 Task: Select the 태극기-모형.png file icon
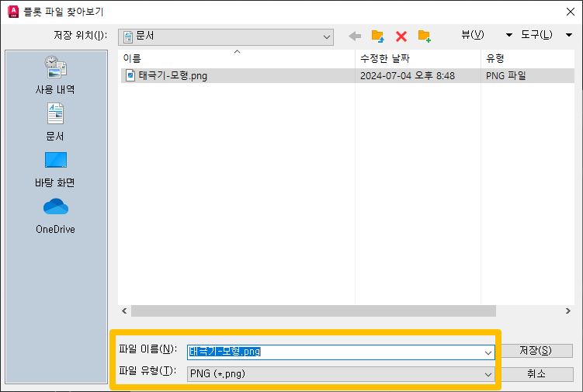(130, 75)
